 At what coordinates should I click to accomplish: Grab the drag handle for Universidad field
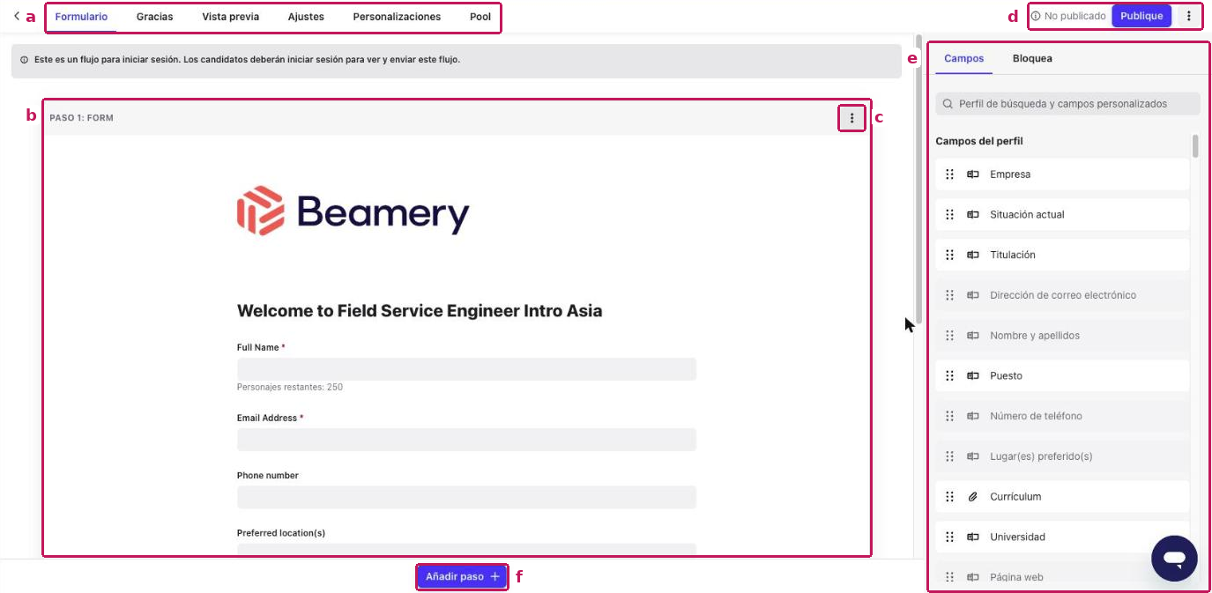pyautogui.click(x=949, y=537)
